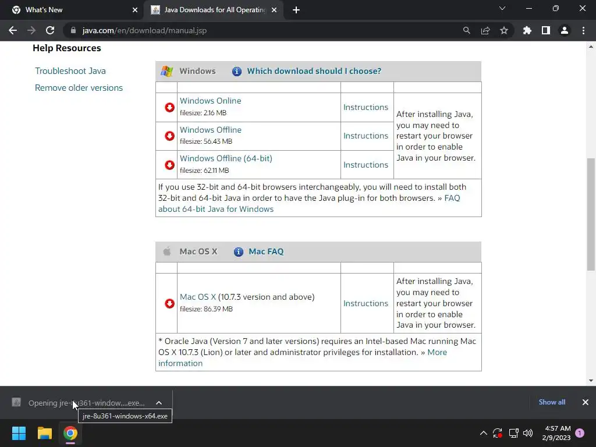Click the Chrome icon in the taskbar
Image resolution: width=596 pixels, height=447 pixels.
(70, 433)
